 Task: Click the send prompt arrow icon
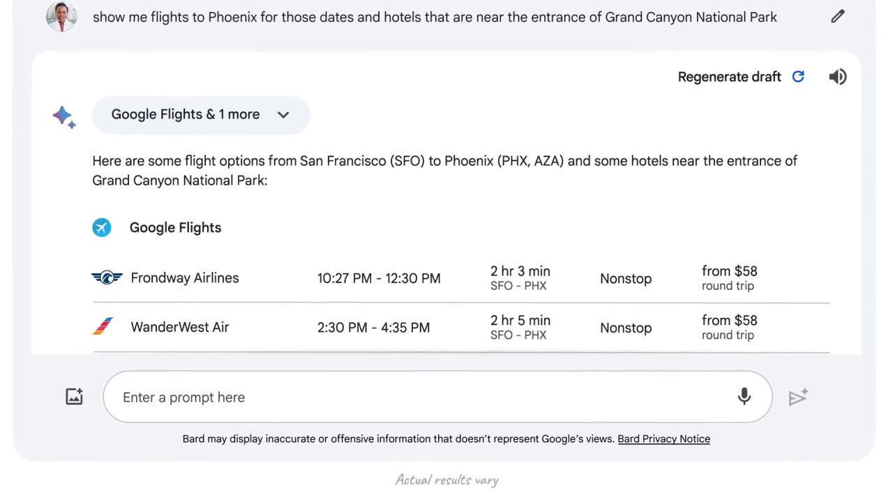tap(798, 397)
